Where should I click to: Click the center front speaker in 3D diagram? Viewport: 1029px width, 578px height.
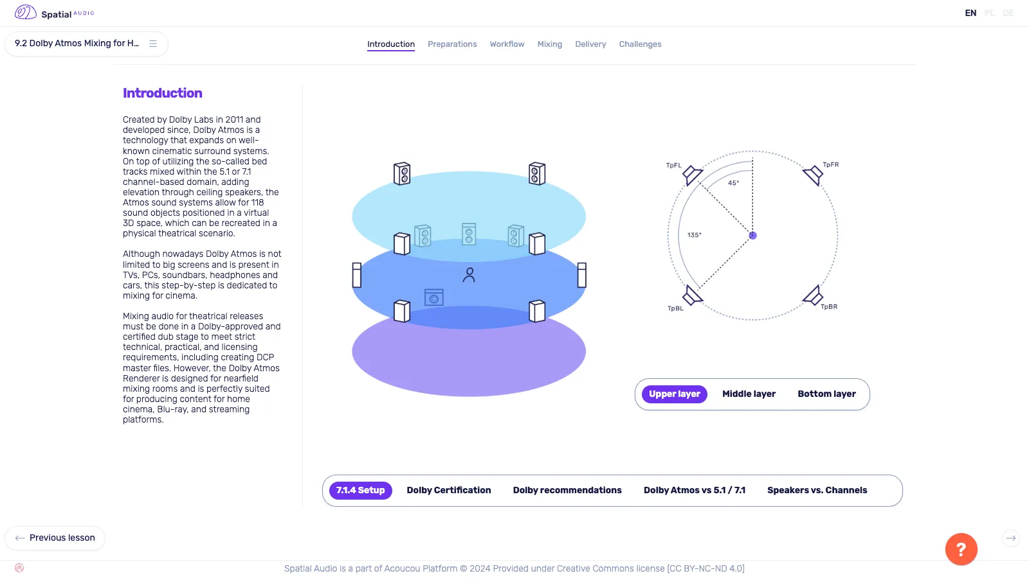pyautogui.click(x=469, y=234)
